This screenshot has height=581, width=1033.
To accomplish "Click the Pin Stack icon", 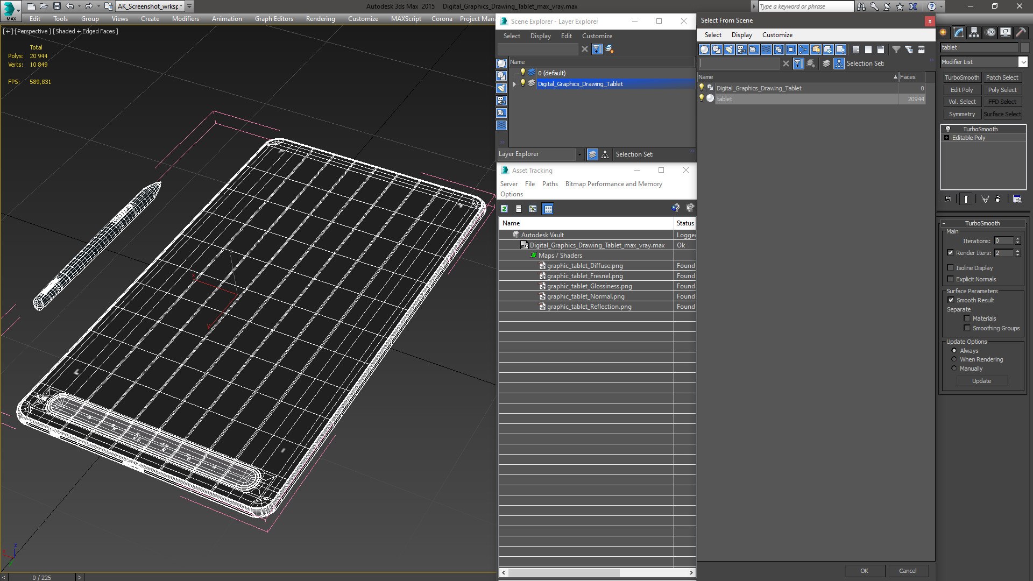I will (948, 199).
